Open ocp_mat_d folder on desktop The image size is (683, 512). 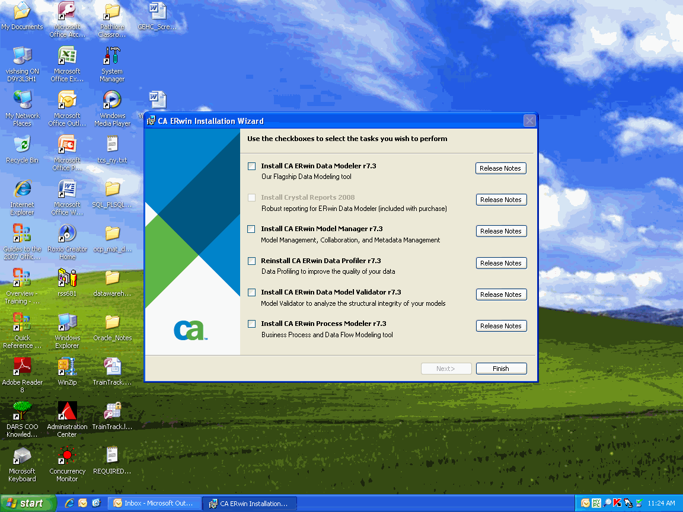(x=112, y=238)
